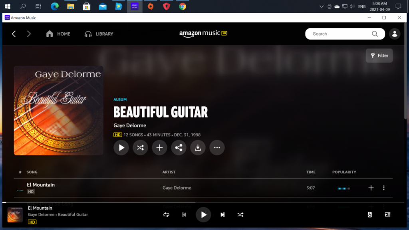Open artist Gaye Delorme under the album title

[130, 125]
